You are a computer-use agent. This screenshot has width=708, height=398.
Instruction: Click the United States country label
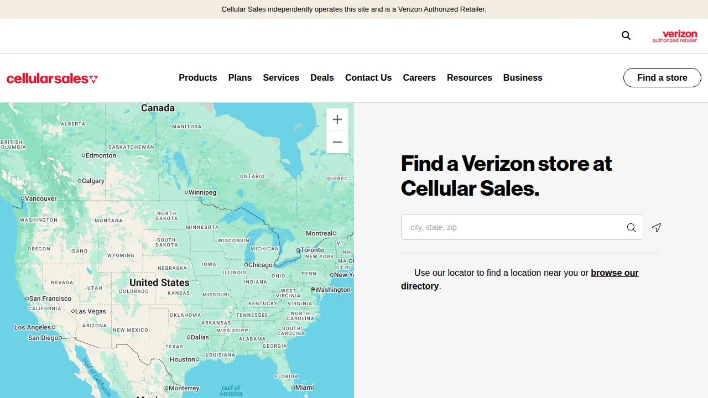pos(159,282)
